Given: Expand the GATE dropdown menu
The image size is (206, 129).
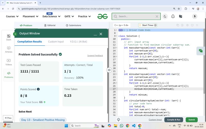Looking at the screenshot, I should tap(69, 17).
